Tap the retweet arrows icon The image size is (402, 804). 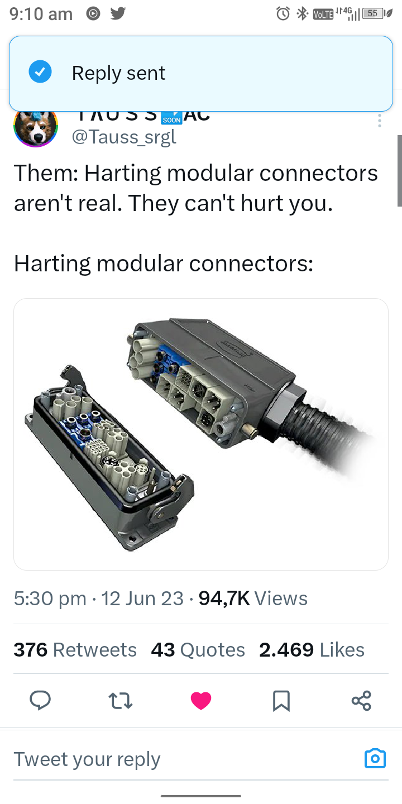tap(121, 700)
